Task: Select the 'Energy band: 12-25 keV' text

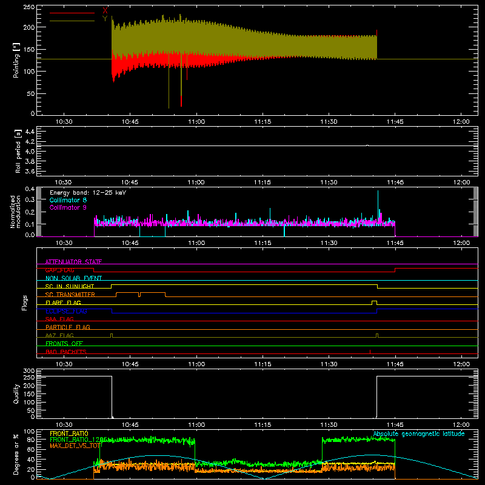Action: click(88, 193)
